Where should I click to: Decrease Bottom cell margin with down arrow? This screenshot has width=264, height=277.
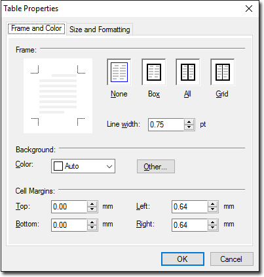click(92, 228)
